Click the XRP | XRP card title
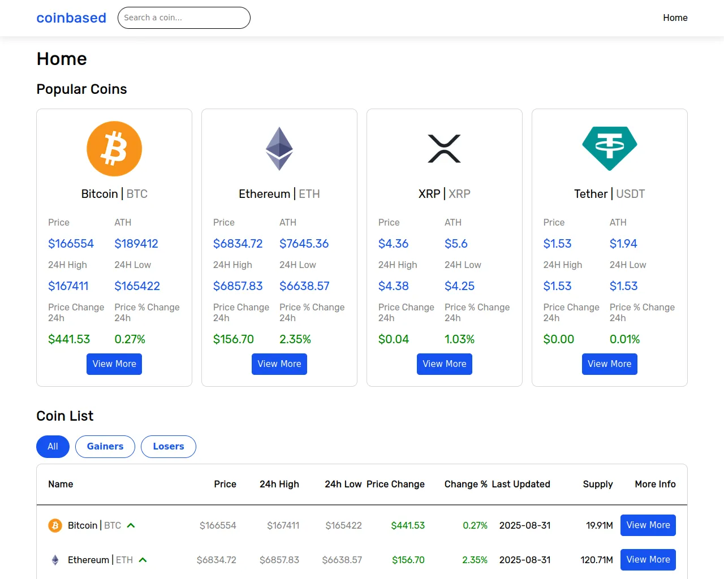 click(445, 194)
